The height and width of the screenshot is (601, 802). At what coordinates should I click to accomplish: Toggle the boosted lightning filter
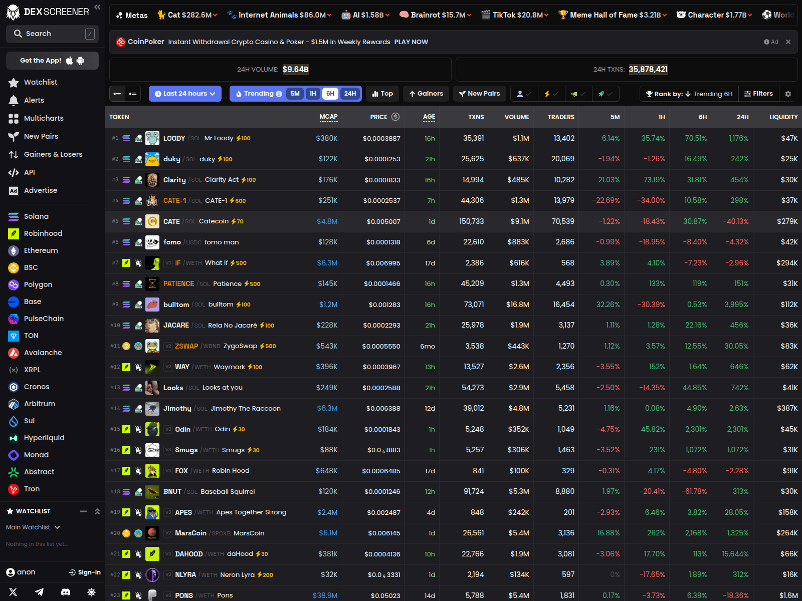coord(551,94)
